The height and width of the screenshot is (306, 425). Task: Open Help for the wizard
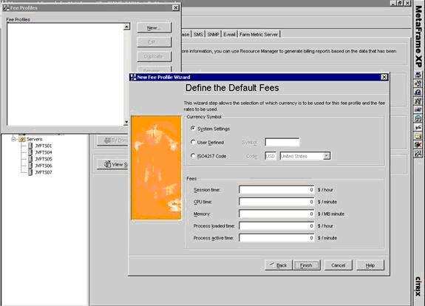click(370, 265)
